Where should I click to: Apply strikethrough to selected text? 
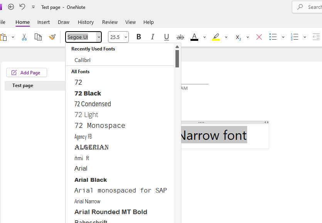[180, 37]
